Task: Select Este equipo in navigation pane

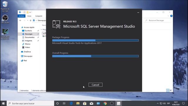Action: (x=27, y=56)
